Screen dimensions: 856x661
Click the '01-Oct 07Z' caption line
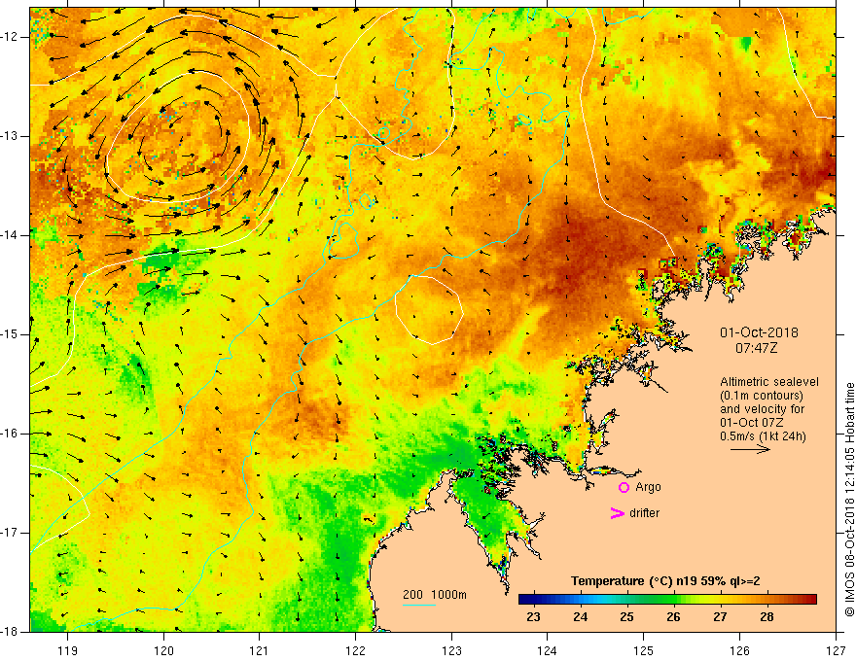click(752, 423)
